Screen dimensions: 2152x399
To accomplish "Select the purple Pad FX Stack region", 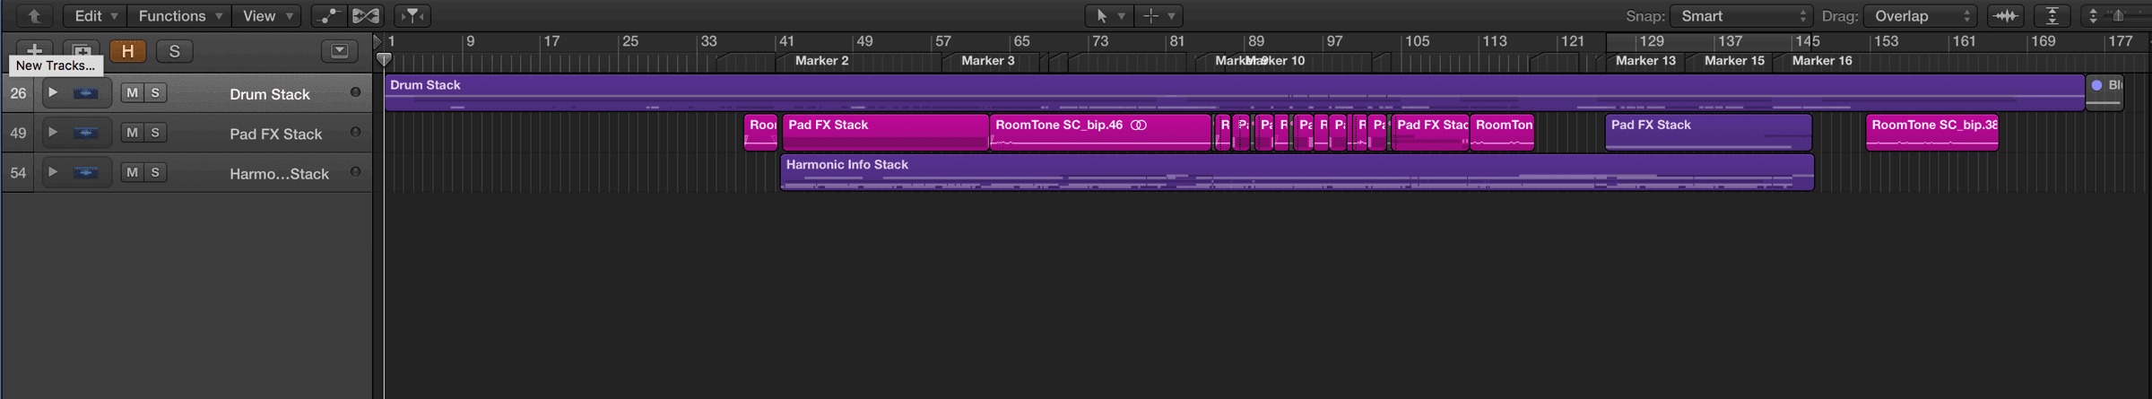I will tap(1709, 133).
